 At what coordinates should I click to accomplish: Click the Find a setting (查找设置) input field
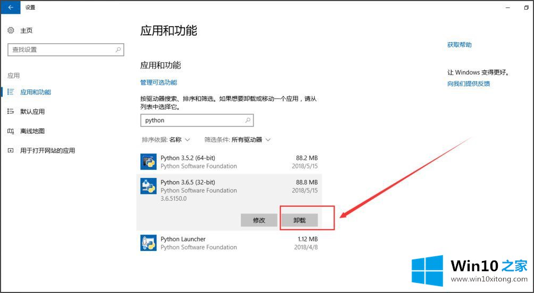[x=66, y=50]
